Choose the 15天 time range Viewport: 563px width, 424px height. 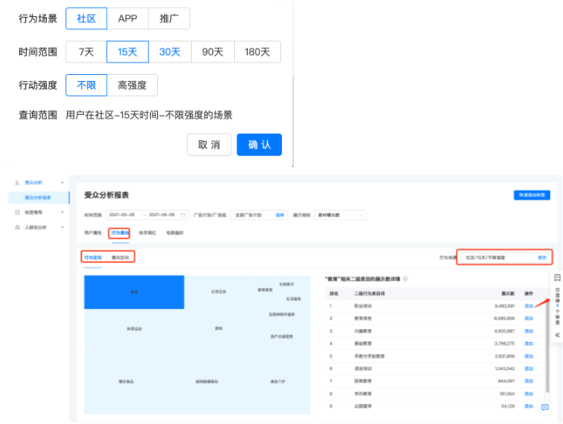[x=128, y=52]
